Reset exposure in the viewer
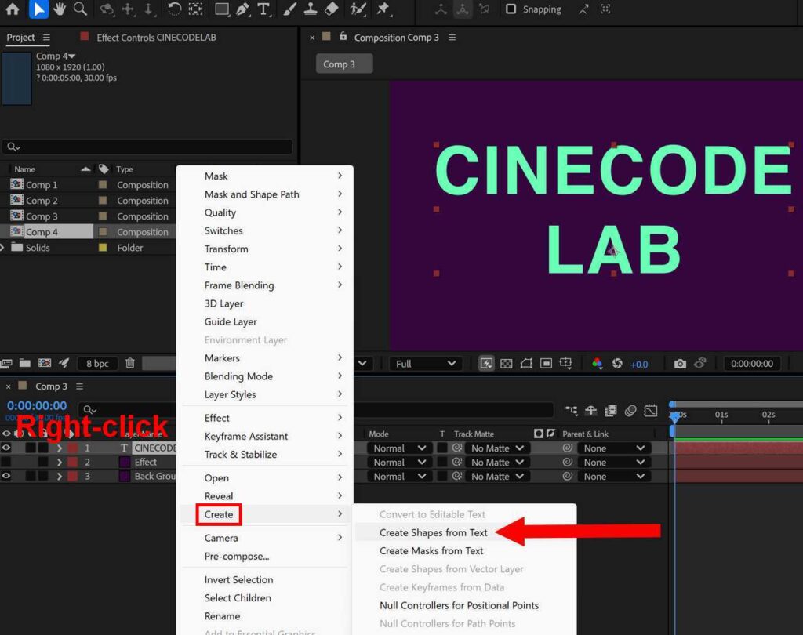 (x=617, y=364)
